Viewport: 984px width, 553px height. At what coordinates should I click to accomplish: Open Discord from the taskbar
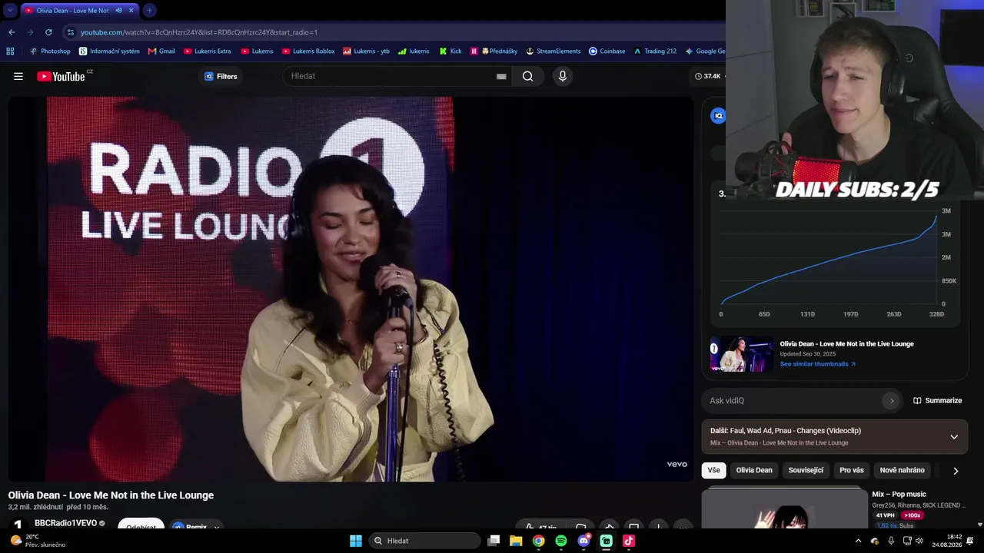click(583, 541)
